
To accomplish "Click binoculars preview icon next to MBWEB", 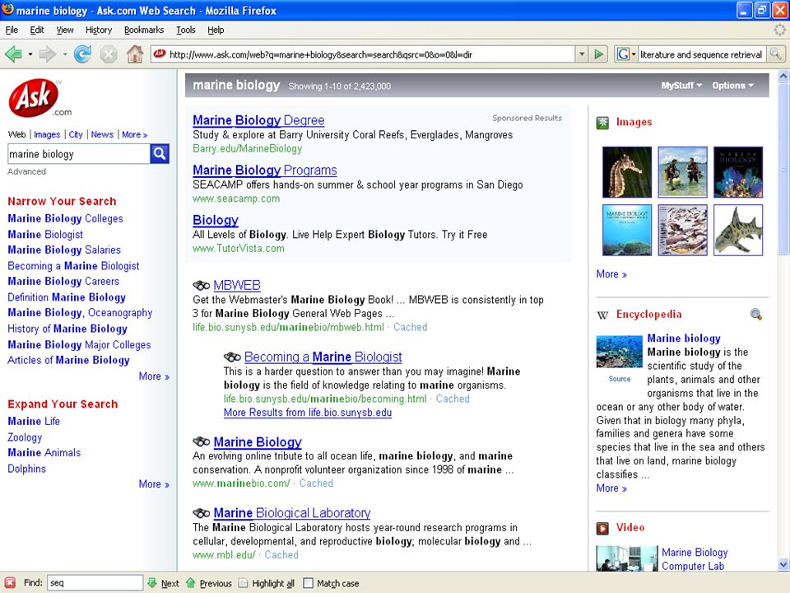I will pos(201,286).
